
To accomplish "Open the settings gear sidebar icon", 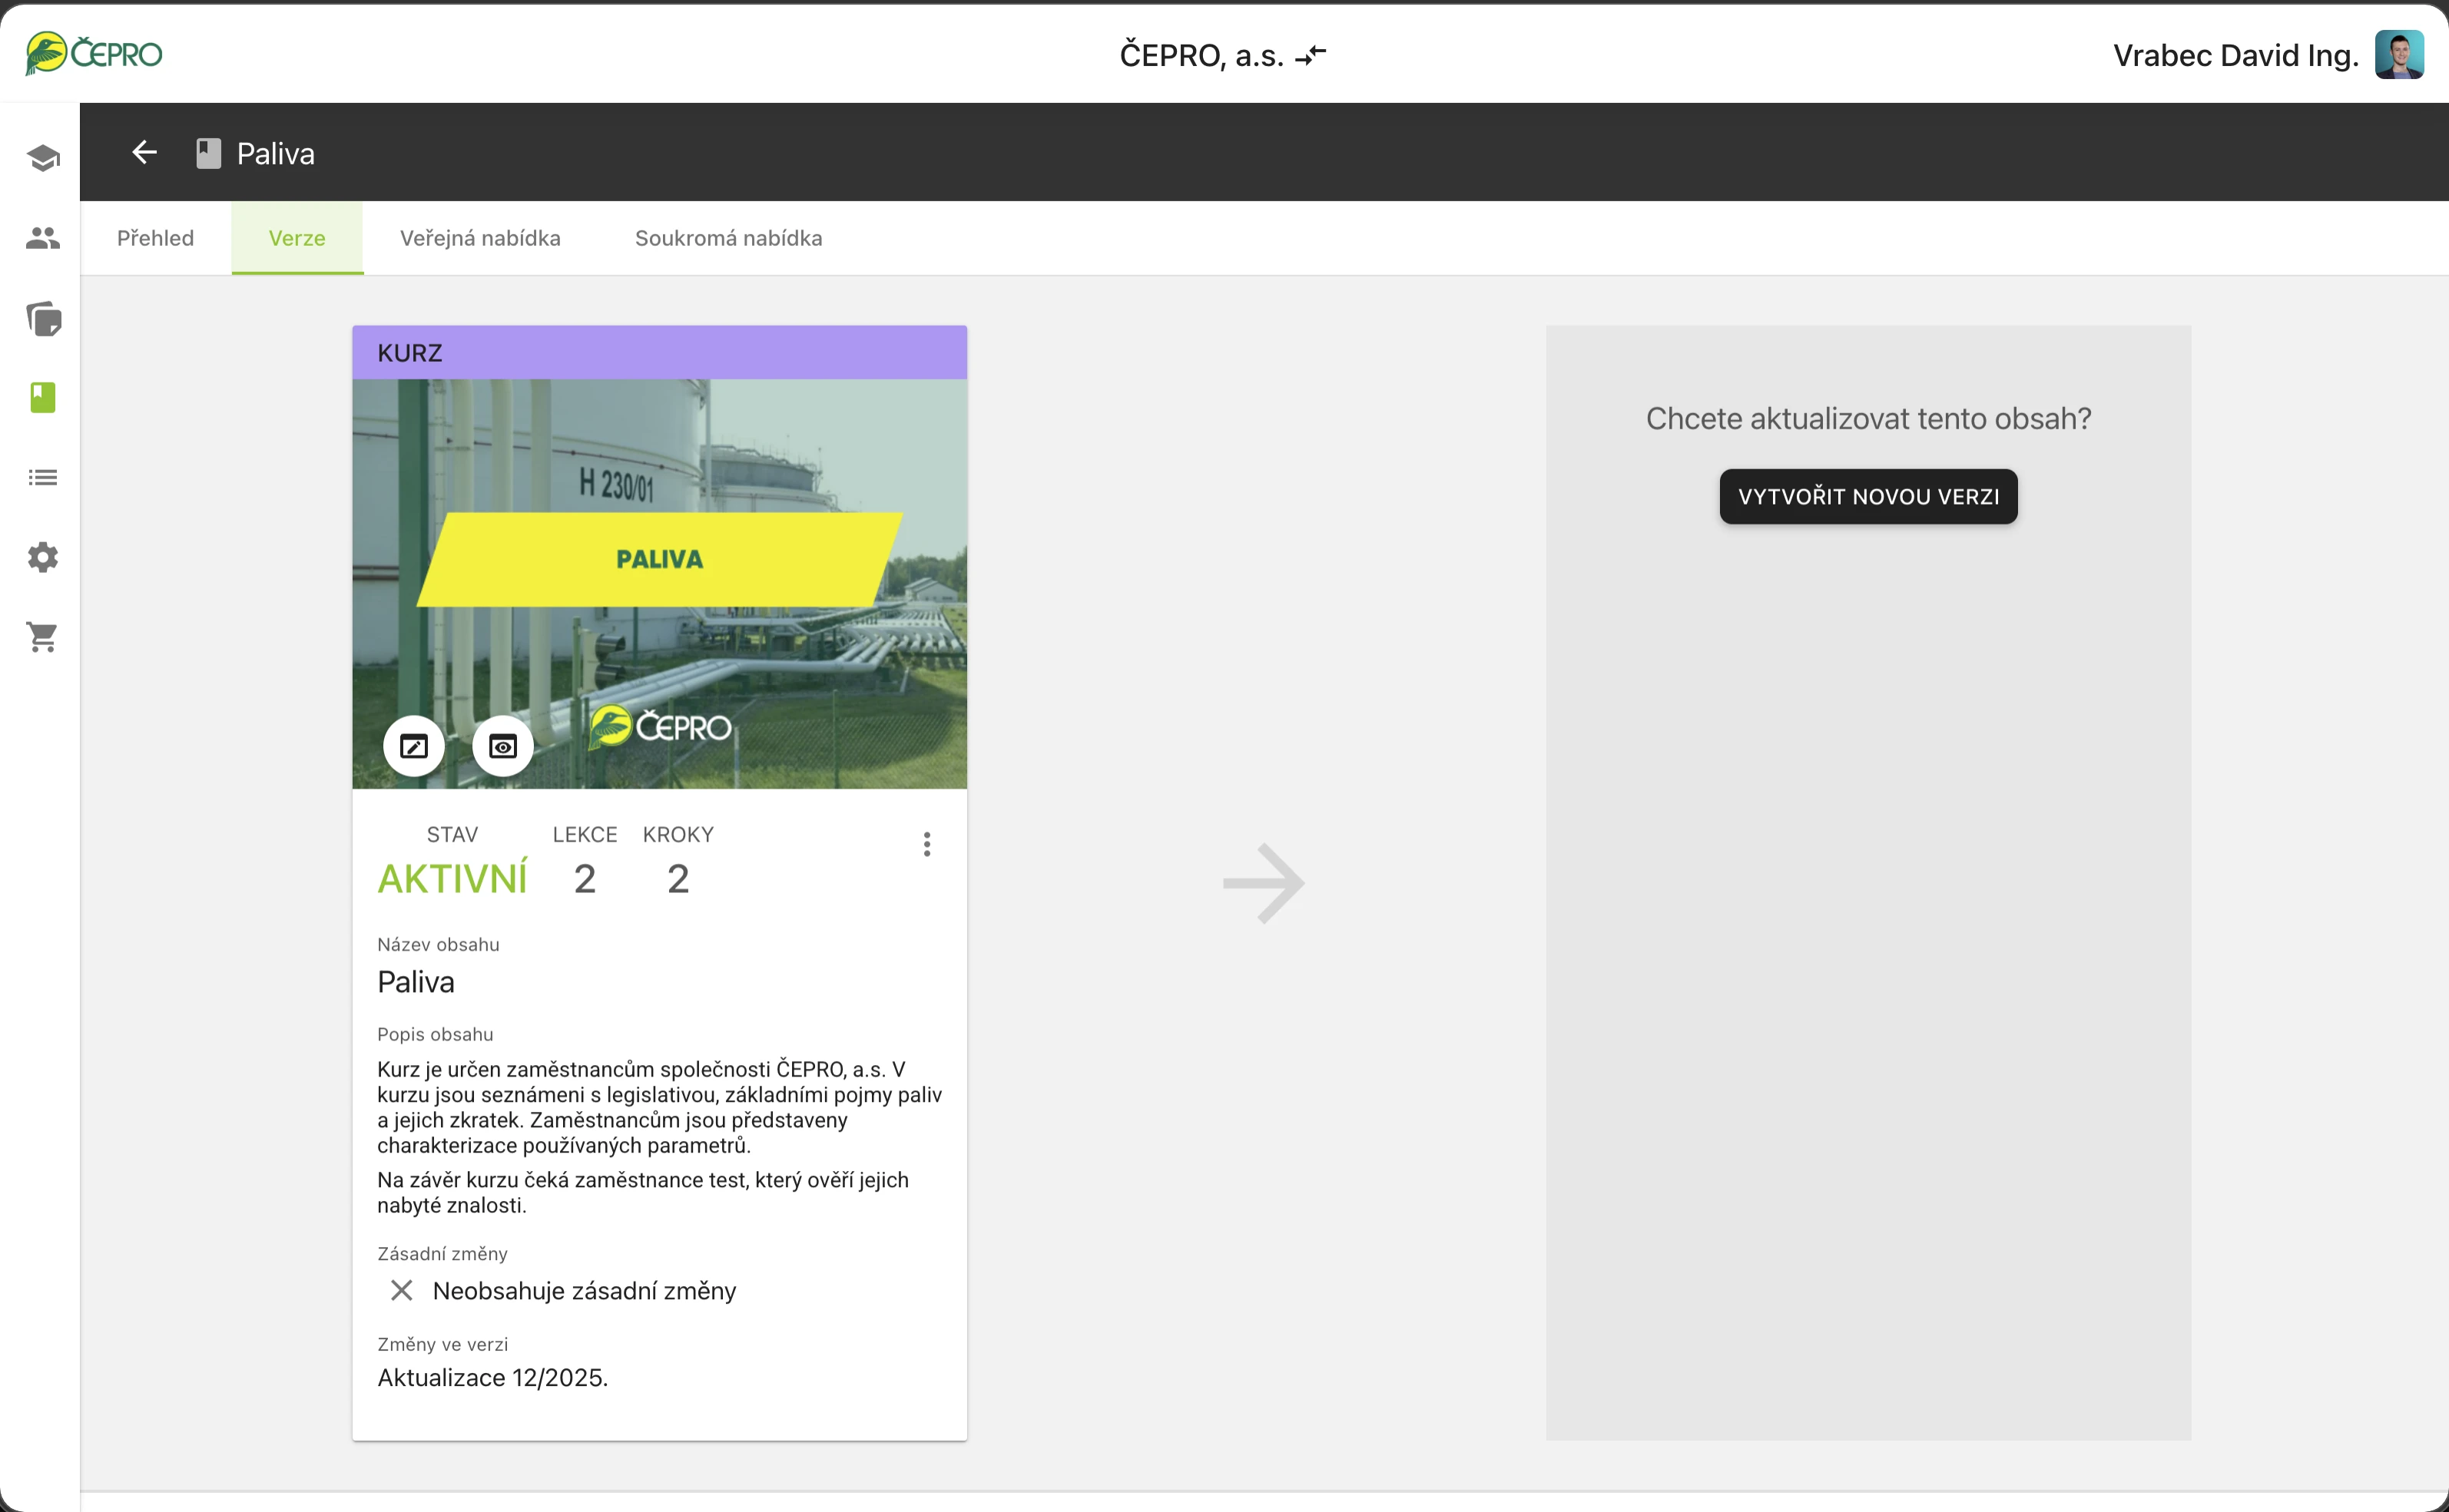I will 42,557.
